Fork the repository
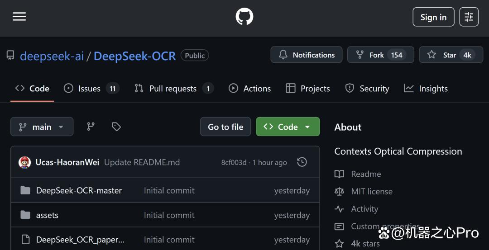489x250 pixels. coord(380,55)
